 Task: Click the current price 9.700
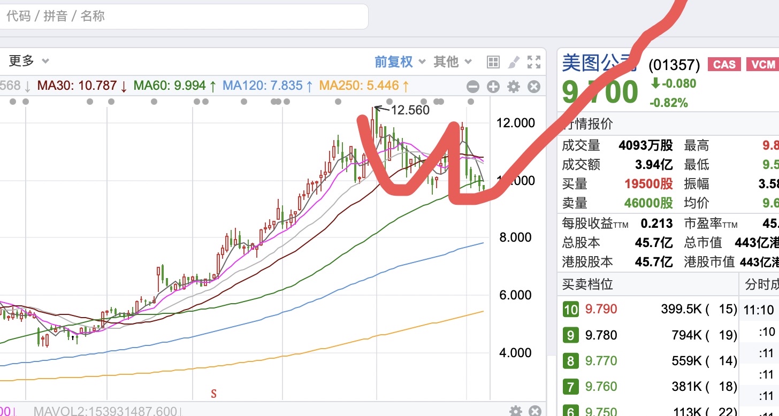point(600,93)
